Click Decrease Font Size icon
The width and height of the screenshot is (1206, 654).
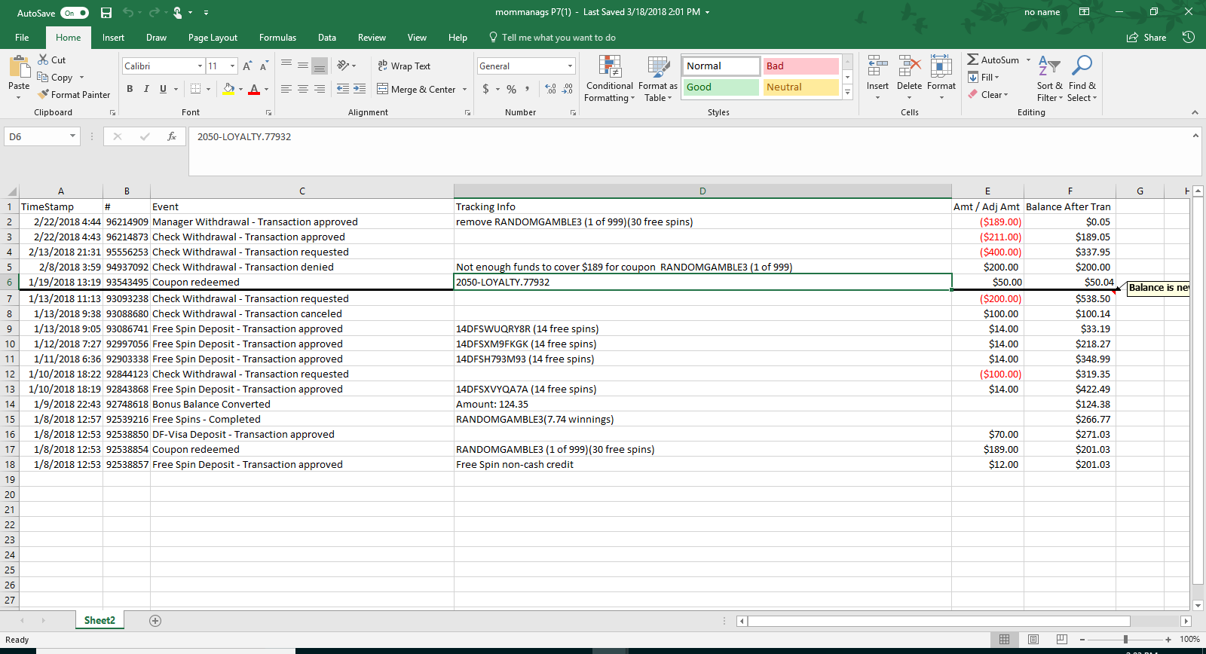click(x=263, y=66)
